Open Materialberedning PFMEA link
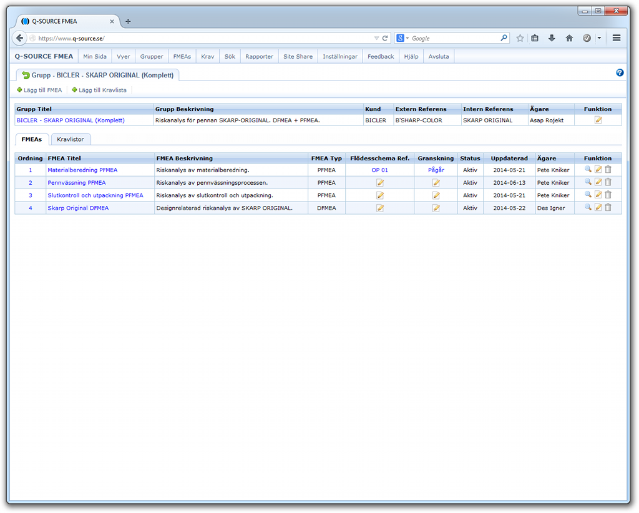The image size is (639, 513). [x=82, y=170]
